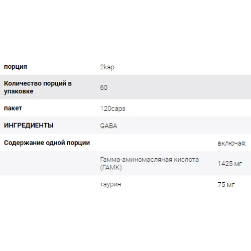The height and width of the screenshot is (251, 251).
Task: Select the '1425 мг' amount
Action: [230, 164]
